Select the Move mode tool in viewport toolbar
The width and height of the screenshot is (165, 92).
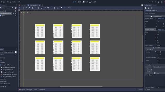click(23, 8)
